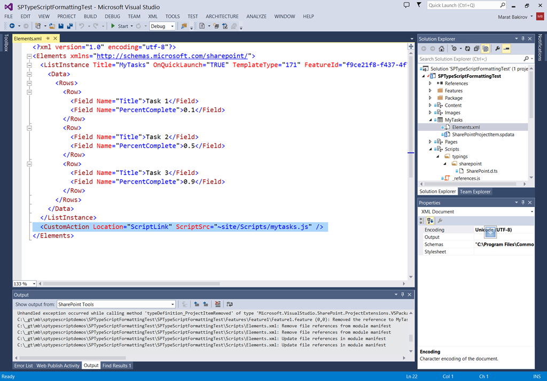Click the Open File folder icon

point(52,26)
